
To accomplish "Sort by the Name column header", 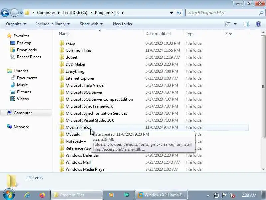I will [64, 34].
